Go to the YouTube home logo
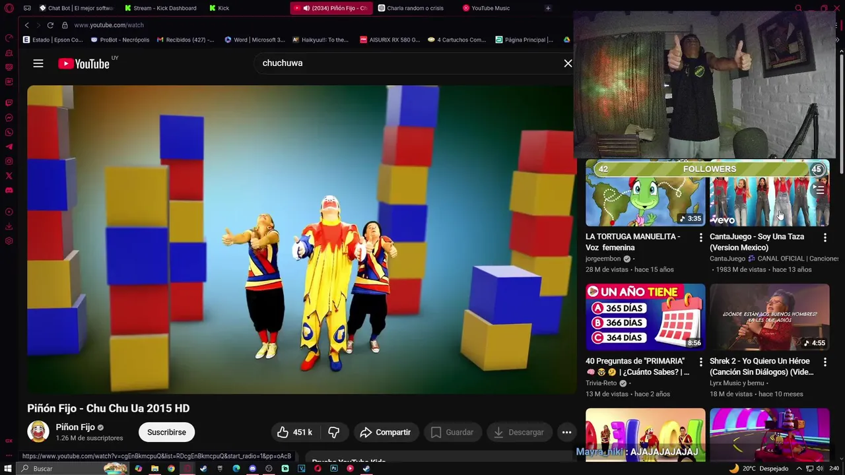The height and width of the screenshot is (475, 845). point(84,63)
